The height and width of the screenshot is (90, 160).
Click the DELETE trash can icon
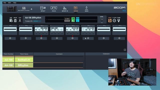(15, 20)
